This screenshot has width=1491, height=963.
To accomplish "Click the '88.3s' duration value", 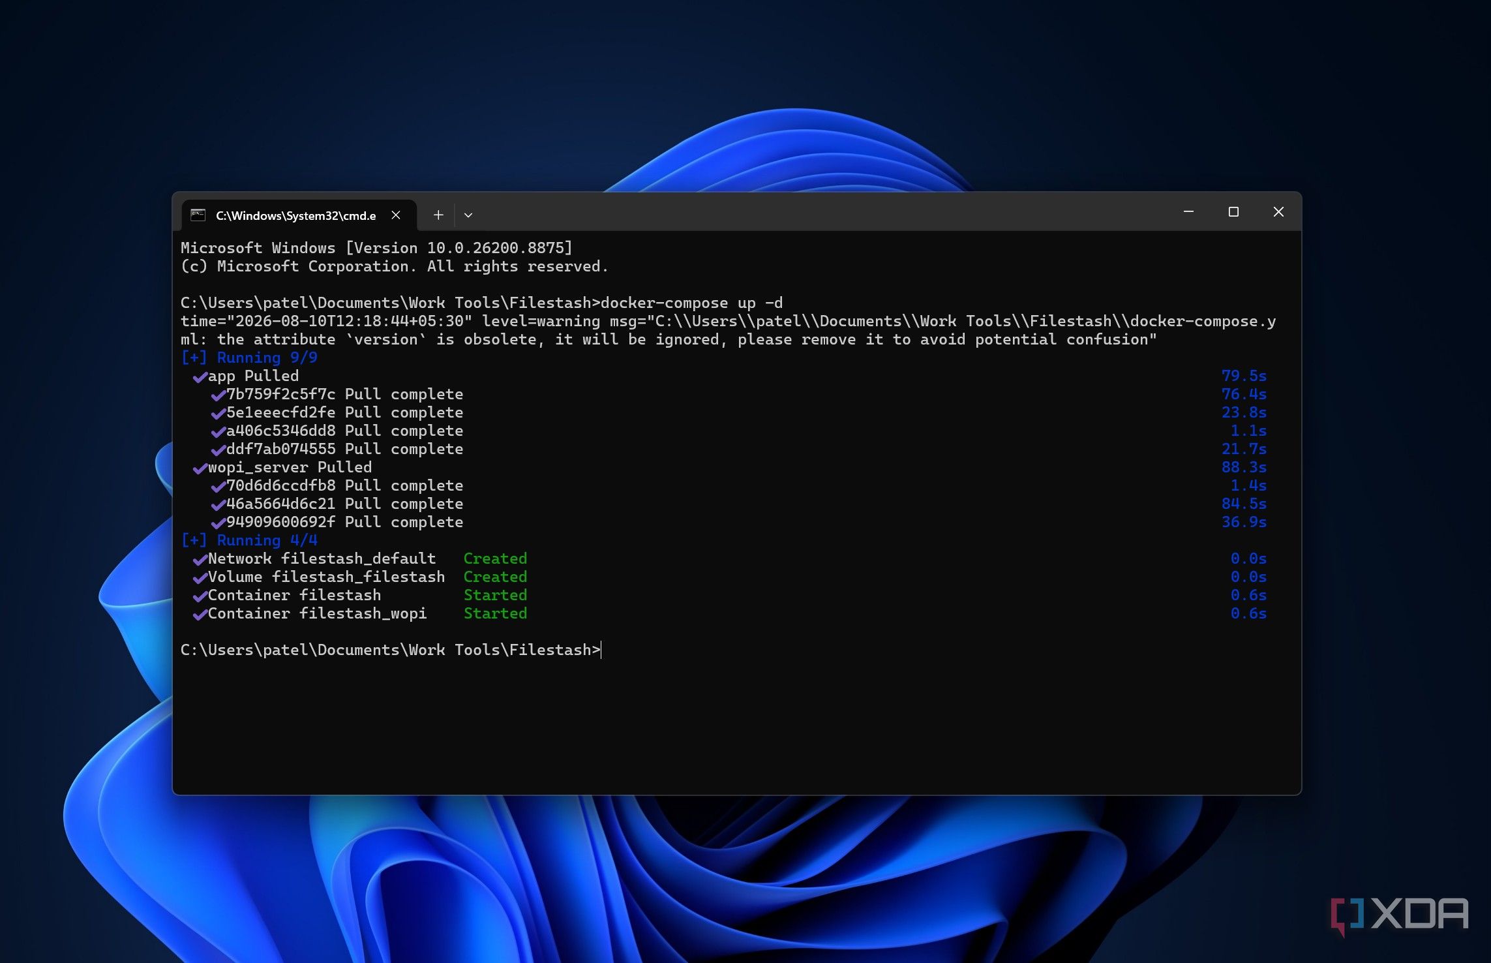I will (x=1244, y=467).
